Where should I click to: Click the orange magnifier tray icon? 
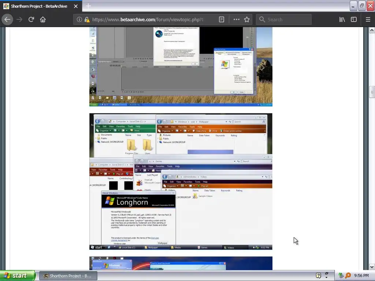(x=348, y=276)
